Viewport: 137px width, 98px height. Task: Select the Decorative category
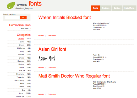click(x=20, y=74)
